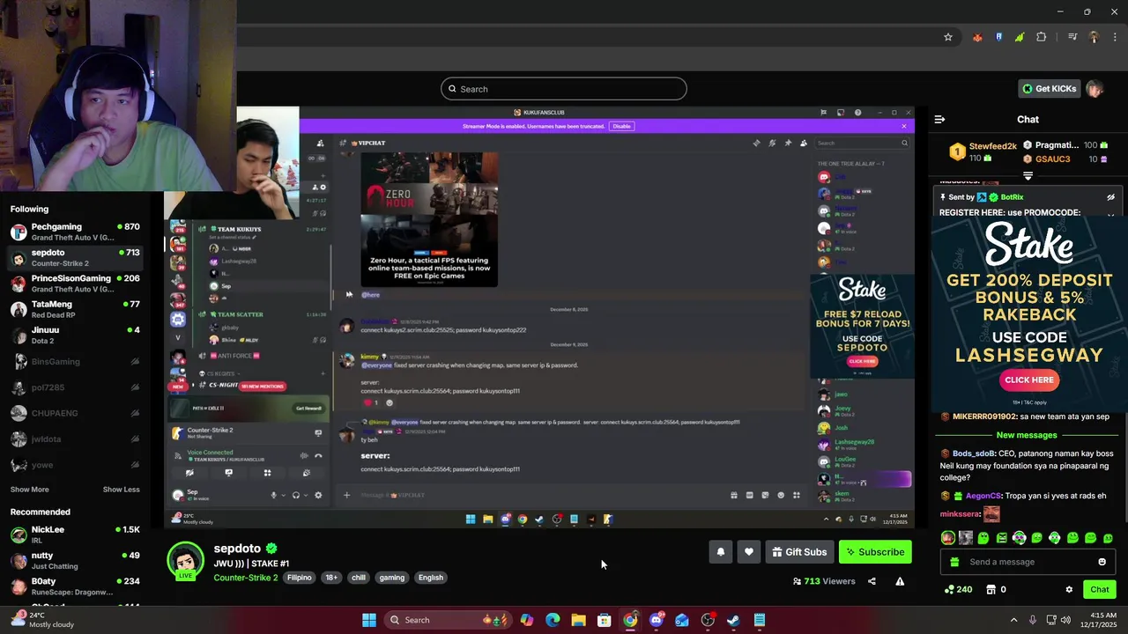Focus the Send a message box
The width and height of the screenshot is (1128, 634).
1027,562
